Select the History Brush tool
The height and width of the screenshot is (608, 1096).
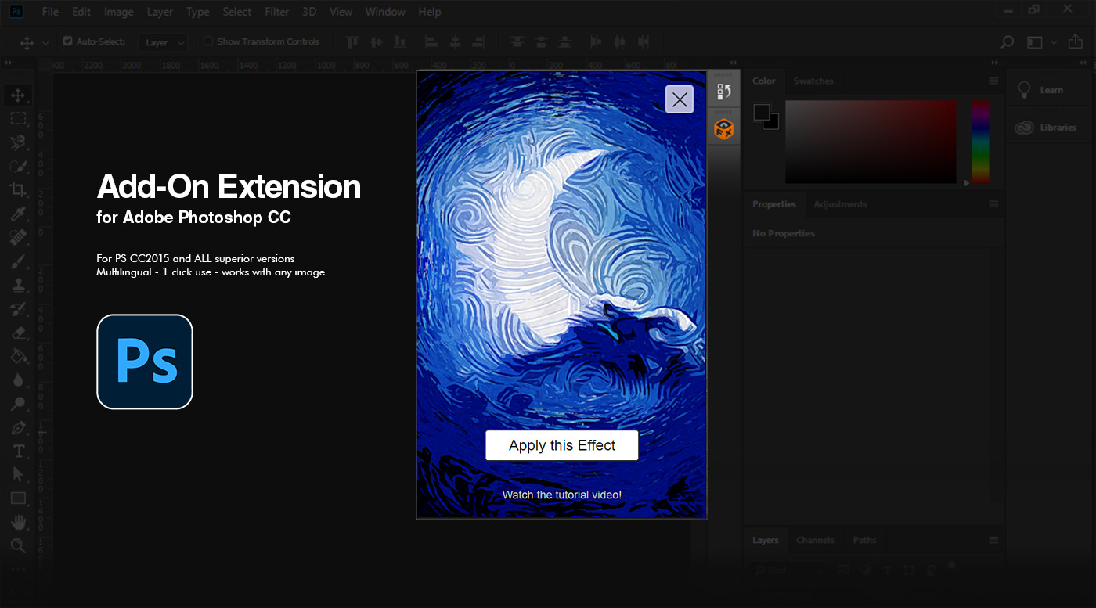pyautogui.click(x=17, y=308)
